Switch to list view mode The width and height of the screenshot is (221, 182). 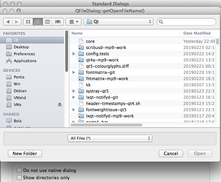tap(38, 22)
